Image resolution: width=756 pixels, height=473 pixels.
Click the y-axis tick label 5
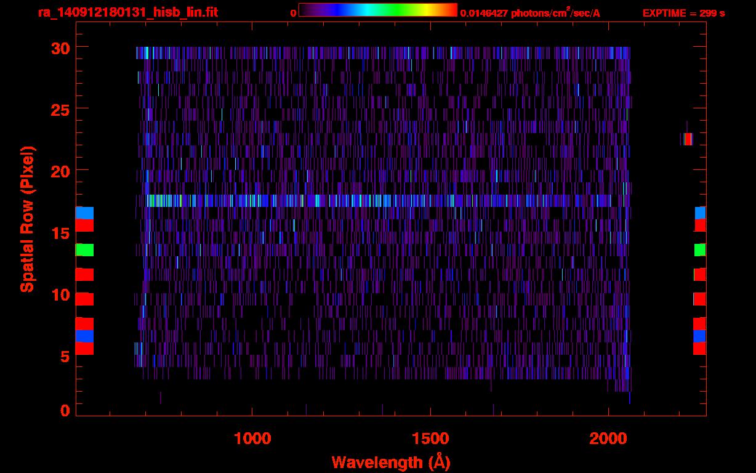point(65,356)
